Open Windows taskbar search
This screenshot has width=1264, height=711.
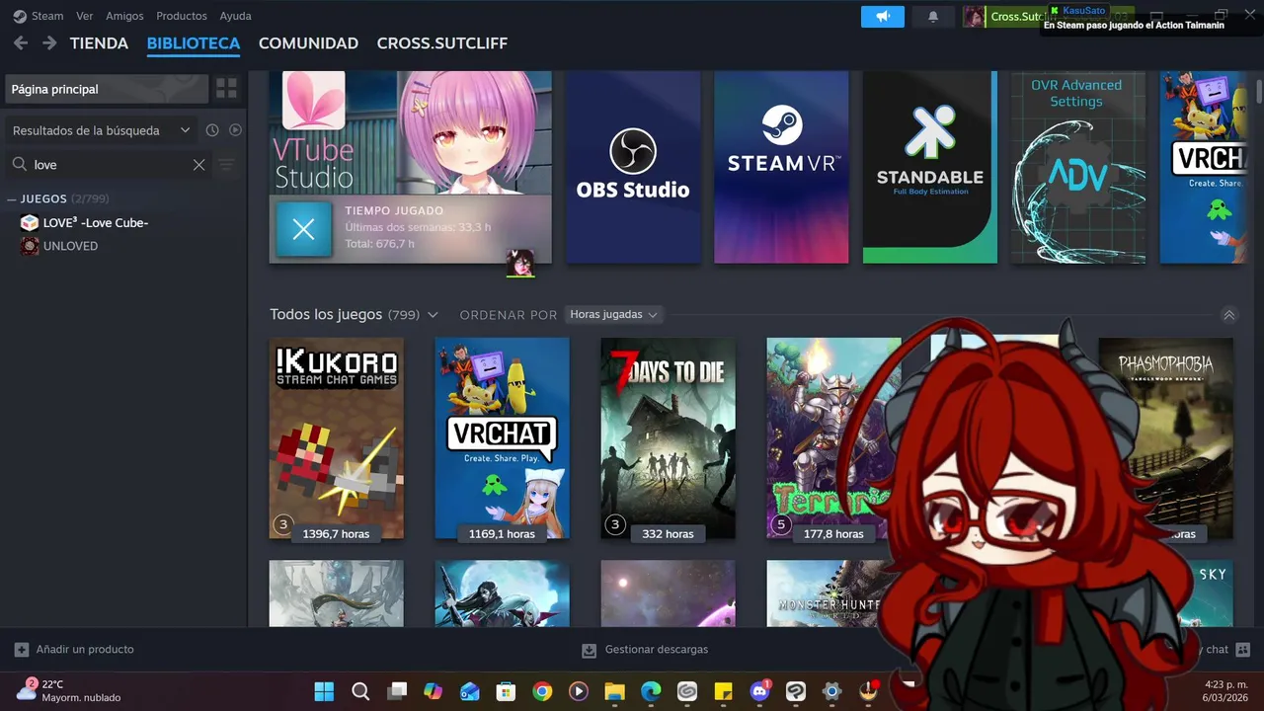[360, 691]
